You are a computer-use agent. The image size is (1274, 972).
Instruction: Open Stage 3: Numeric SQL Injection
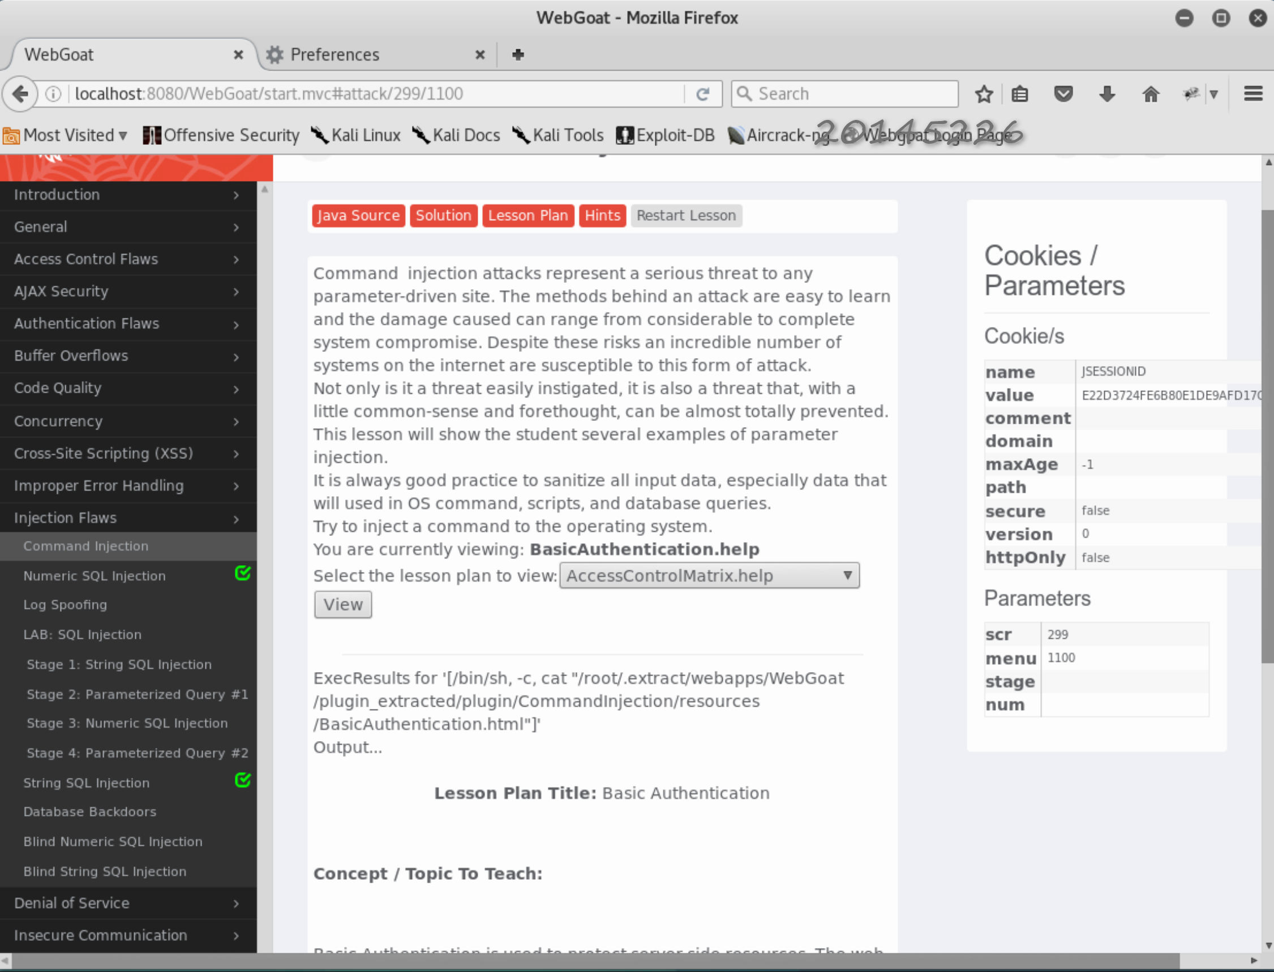click(127, 723)
